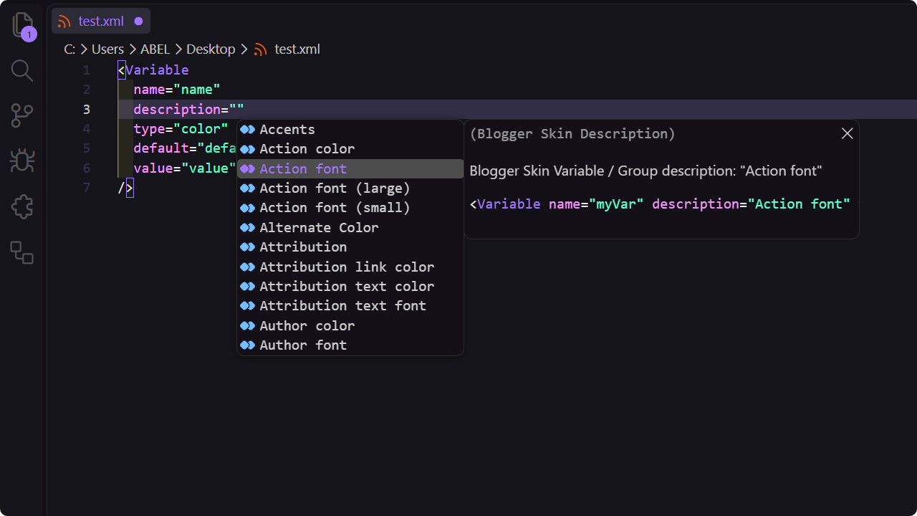This screenshot has width=917, height=516.
Task: Click the (Blogger Skin Description) heading
Action: pyautogui.click(x=572, y=134)
